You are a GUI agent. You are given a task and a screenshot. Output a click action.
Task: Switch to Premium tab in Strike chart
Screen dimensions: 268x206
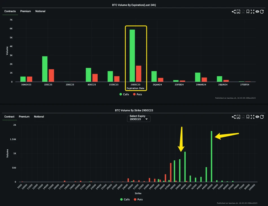pyautogui.click(x=24, y=117)
